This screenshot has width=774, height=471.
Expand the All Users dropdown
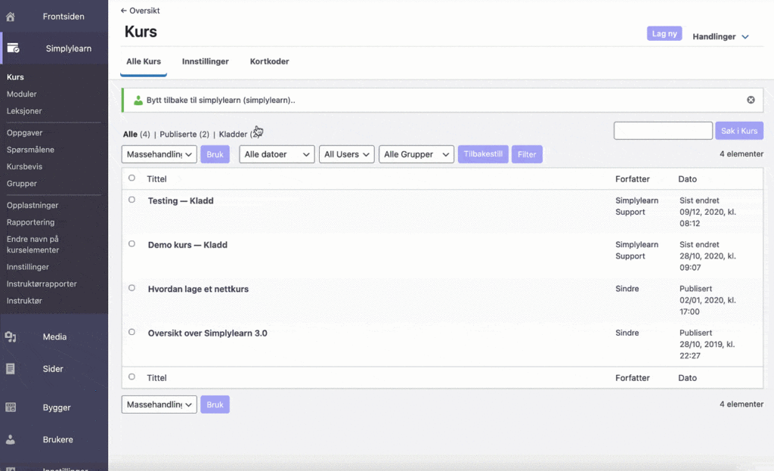(346, 154)
